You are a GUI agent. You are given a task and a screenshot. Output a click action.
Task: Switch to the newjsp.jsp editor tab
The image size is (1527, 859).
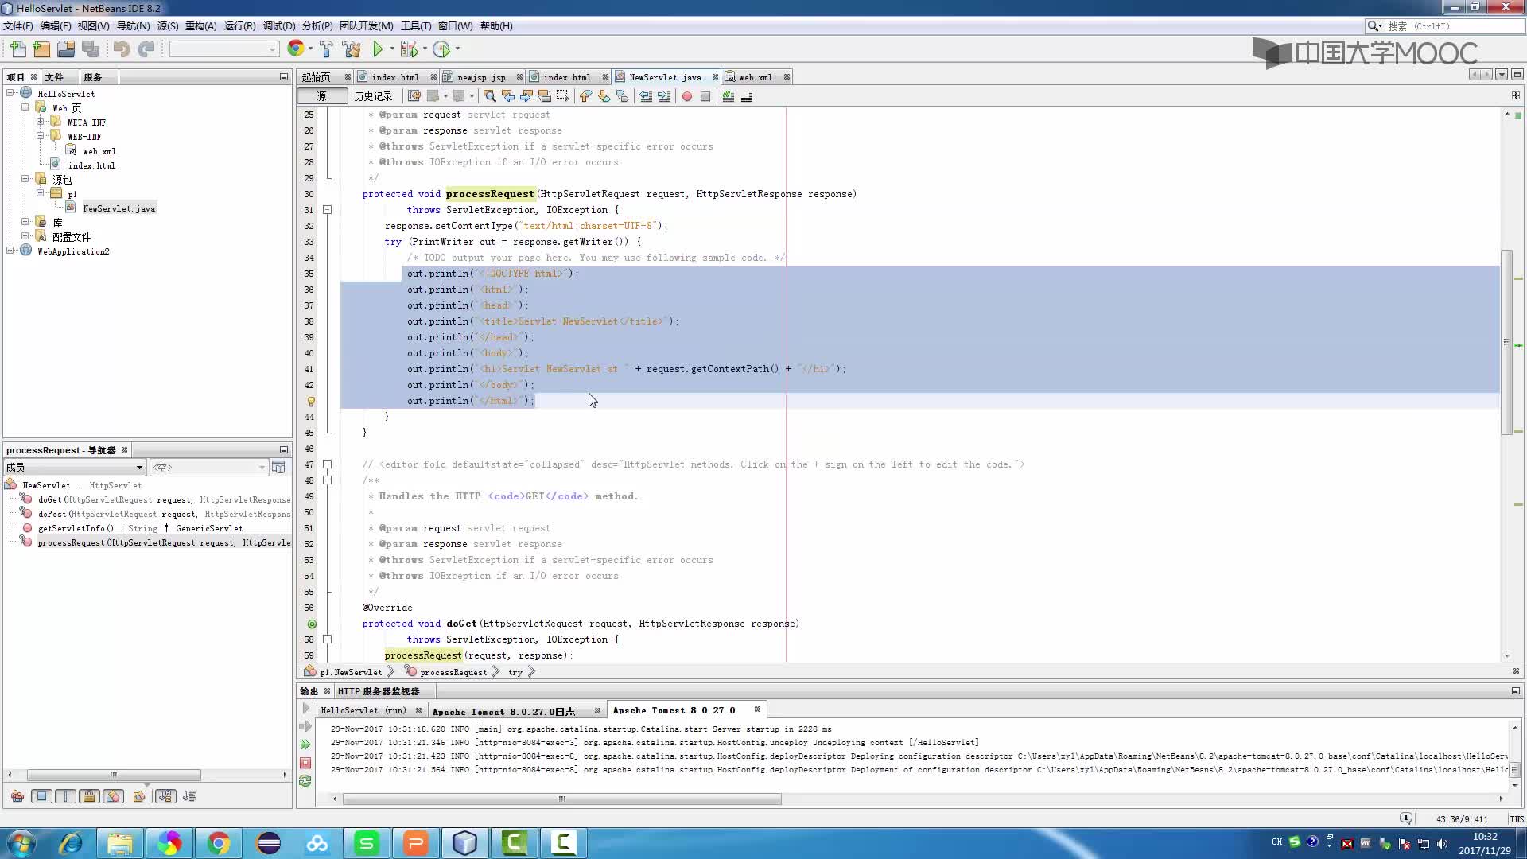(481, 77)
